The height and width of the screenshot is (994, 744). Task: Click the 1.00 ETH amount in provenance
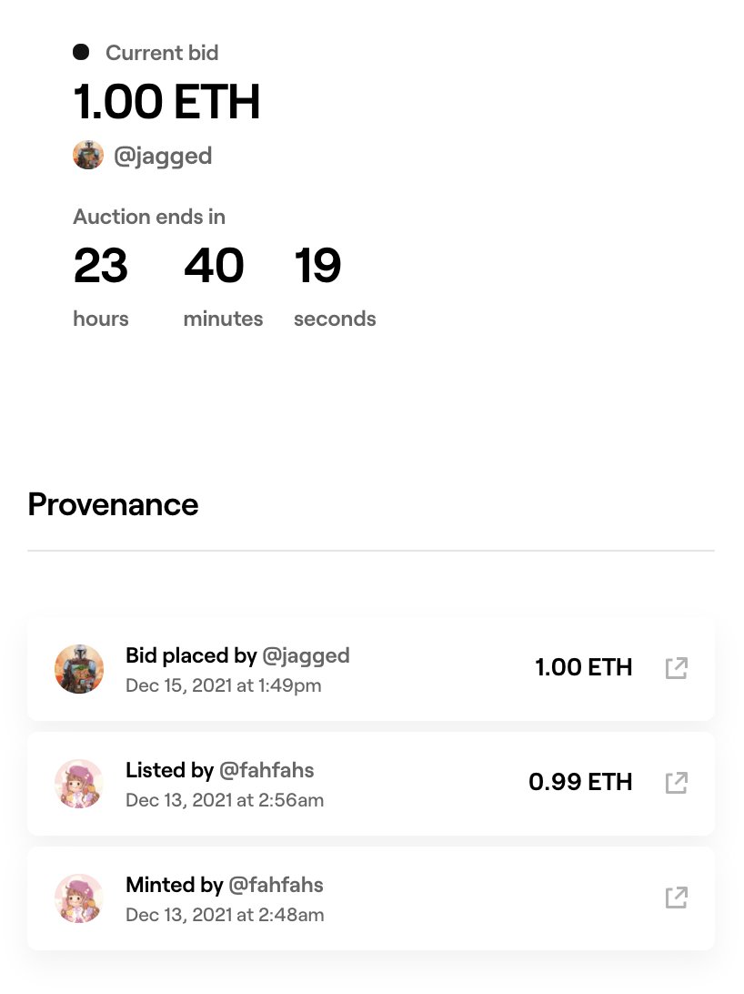tap(584, 667)
